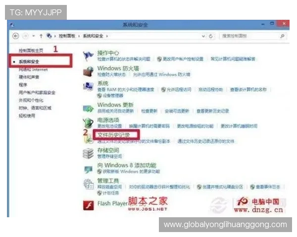Open the Windows 防火墙 icon
297x237 pixels.
point(88,71)
